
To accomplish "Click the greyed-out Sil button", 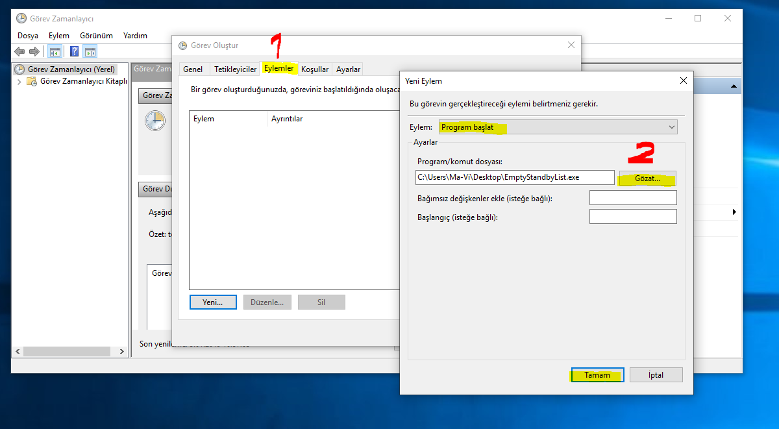I will point(321,302).
